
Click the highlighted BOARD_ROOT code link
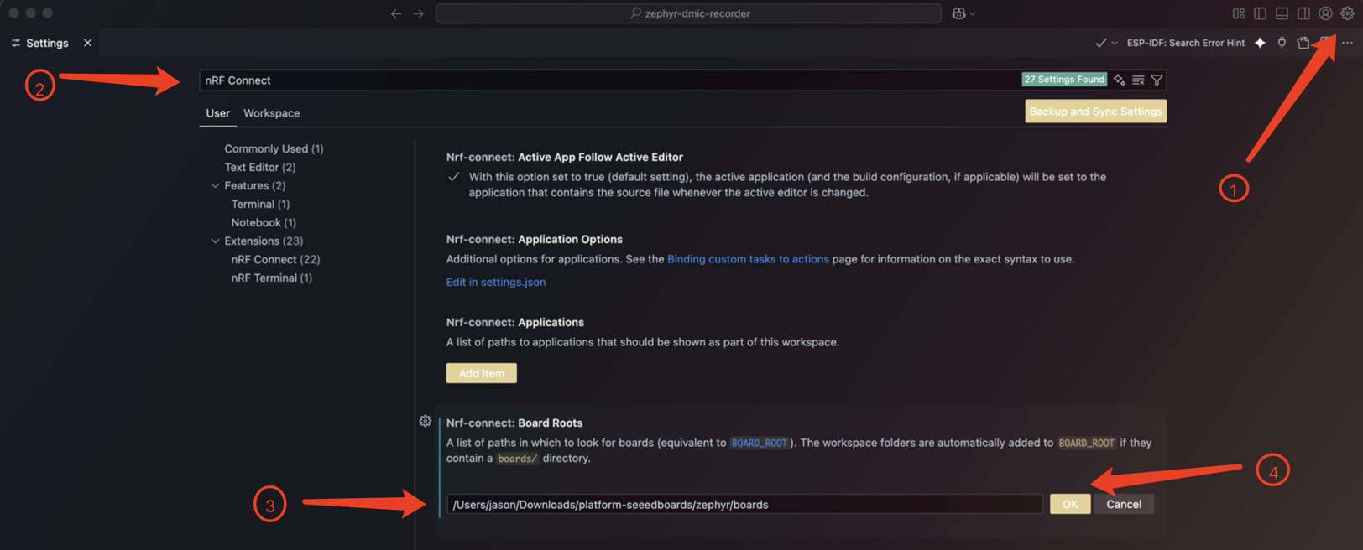pyautogui.click(x=759, y=443)
